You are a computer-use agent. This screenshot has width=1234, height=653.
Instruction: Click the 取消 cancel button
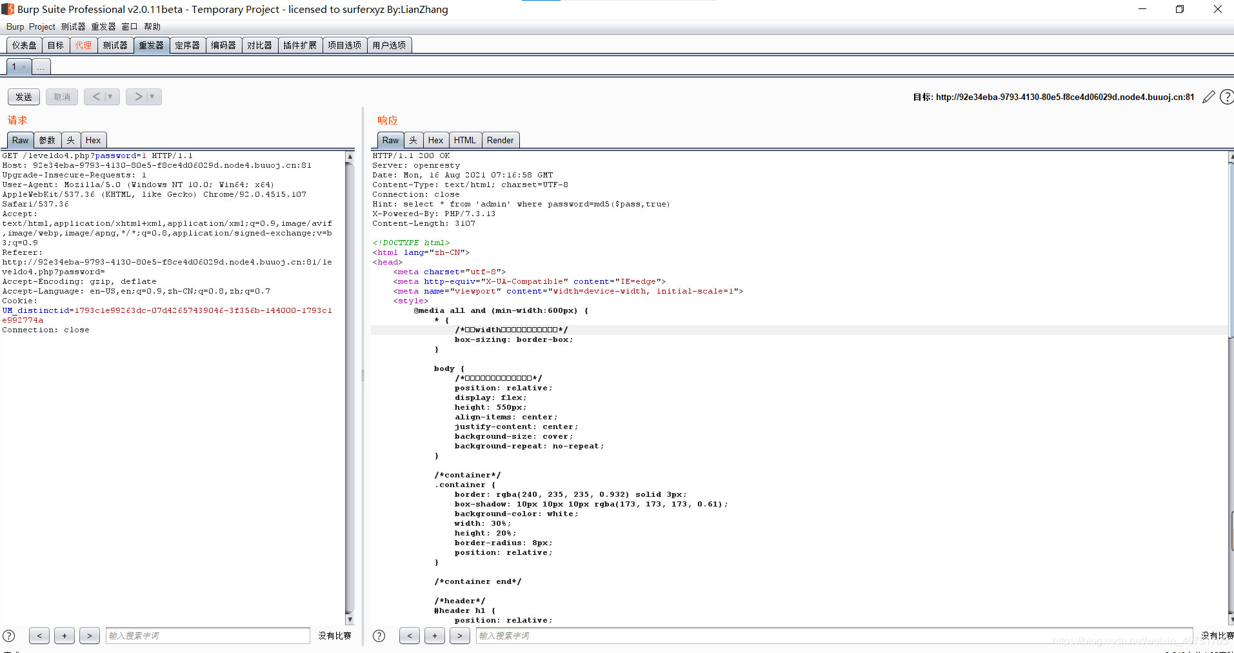pyautogui.click(x=62, y=97)
